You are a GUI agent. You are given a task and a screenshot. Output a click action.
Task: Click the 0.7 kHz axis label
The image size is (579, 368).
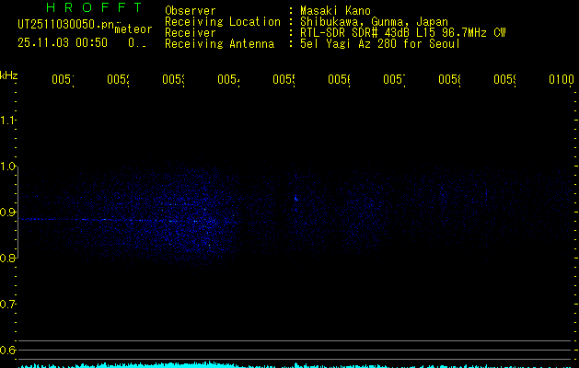pos(7,304)
